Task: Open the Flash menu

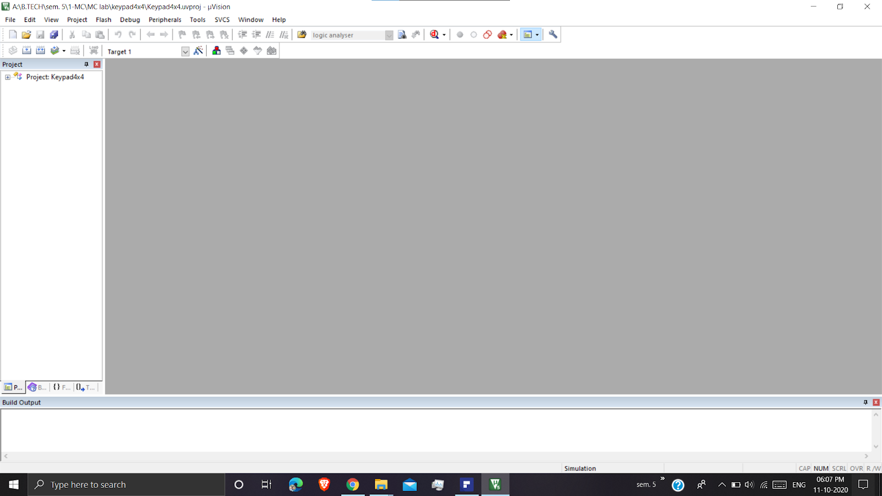Action: 104,20
